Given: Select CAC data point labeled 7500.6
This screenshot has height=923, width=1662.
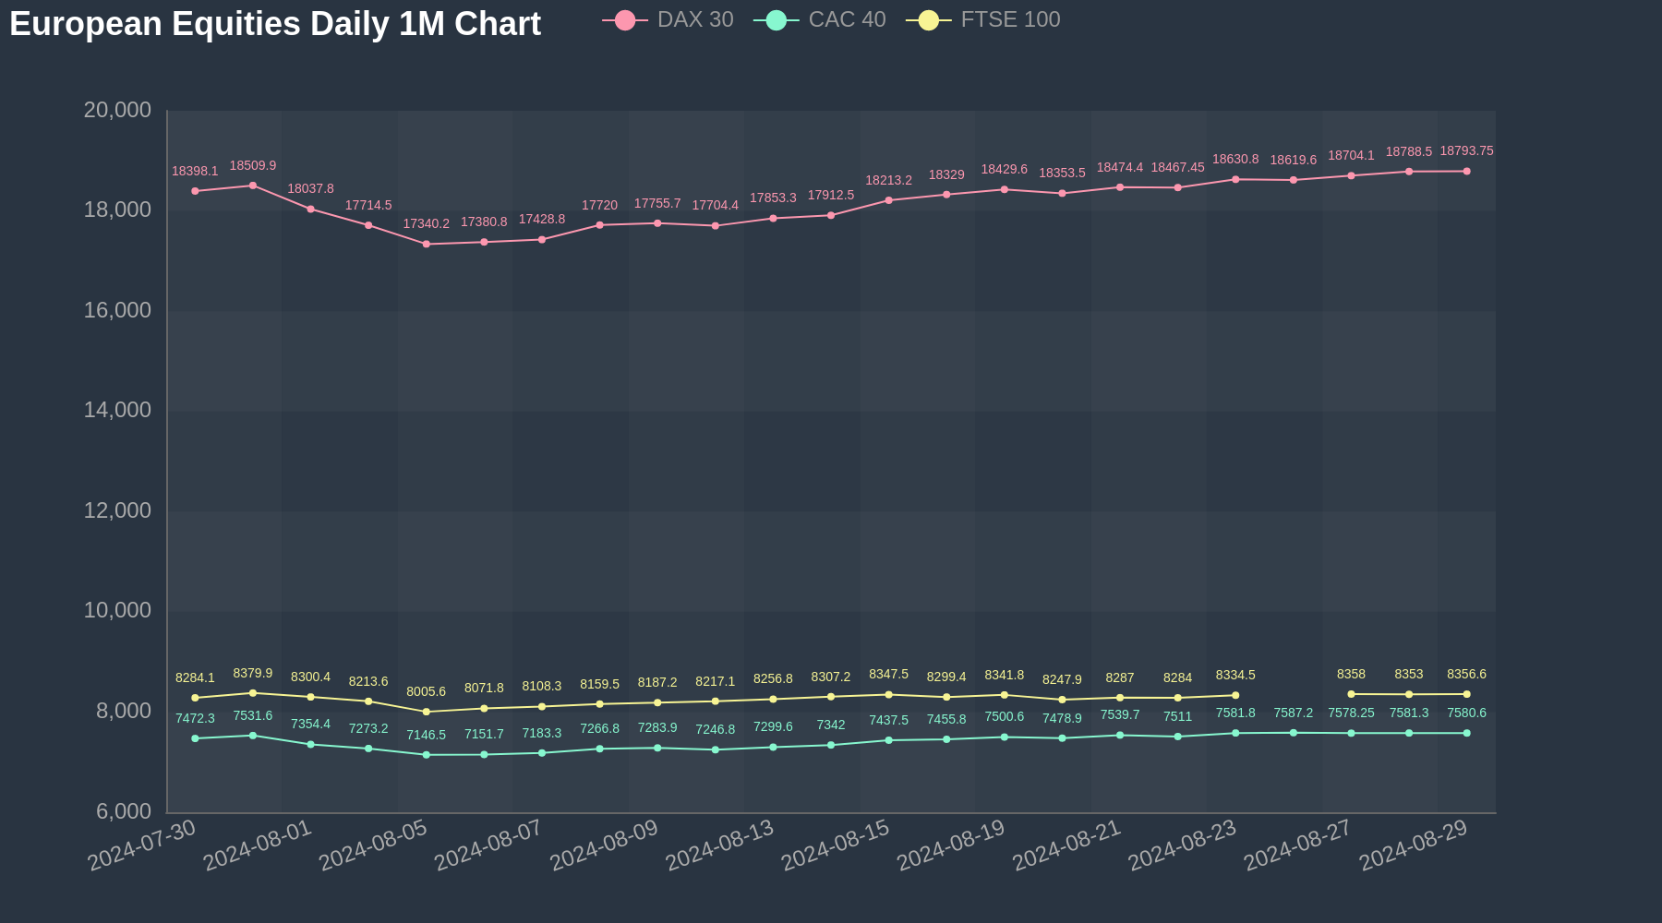Looking at the screenshot, I should [x=1005, y=737].
